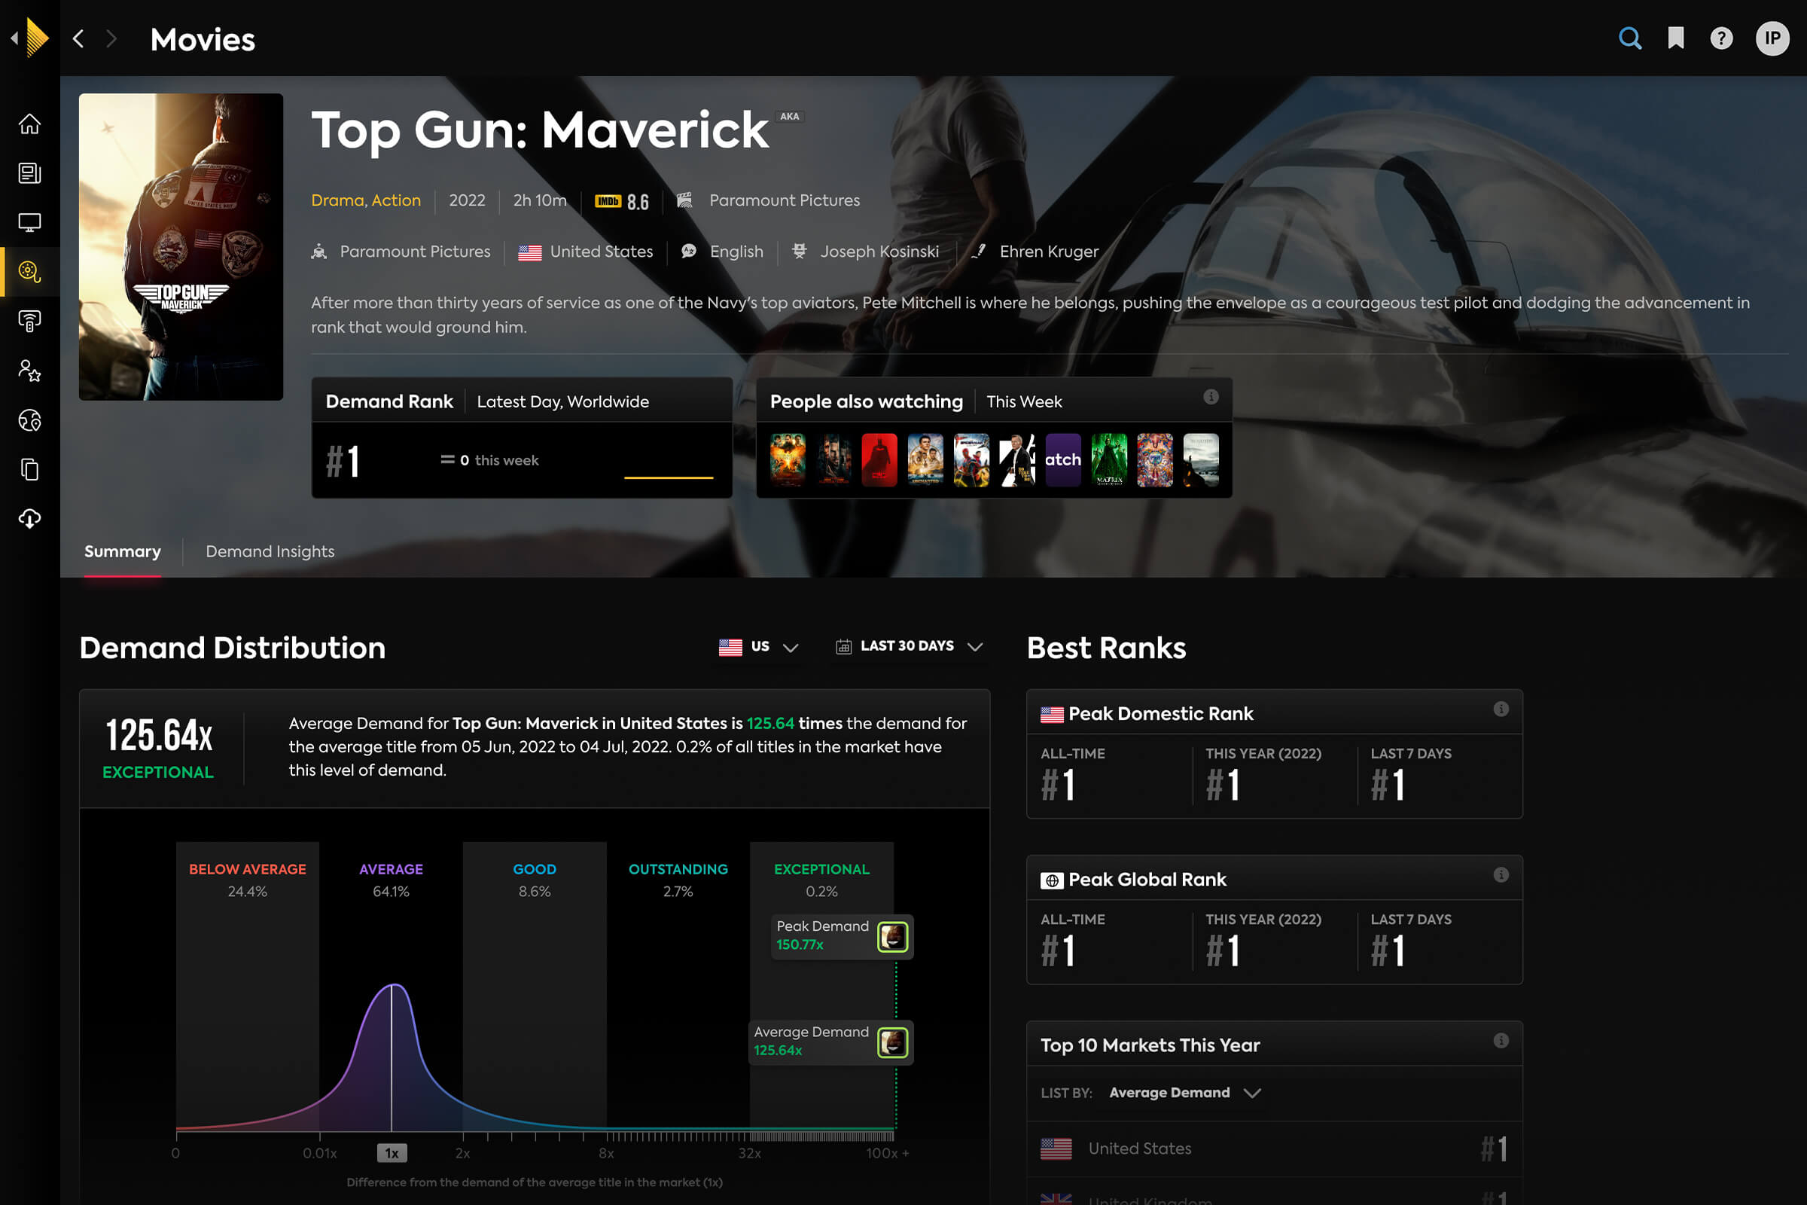Open the red Batman poster thumbnail
Viewport: 1807px width, 1205px height.
pyautogui.click(x=879, y=459)
